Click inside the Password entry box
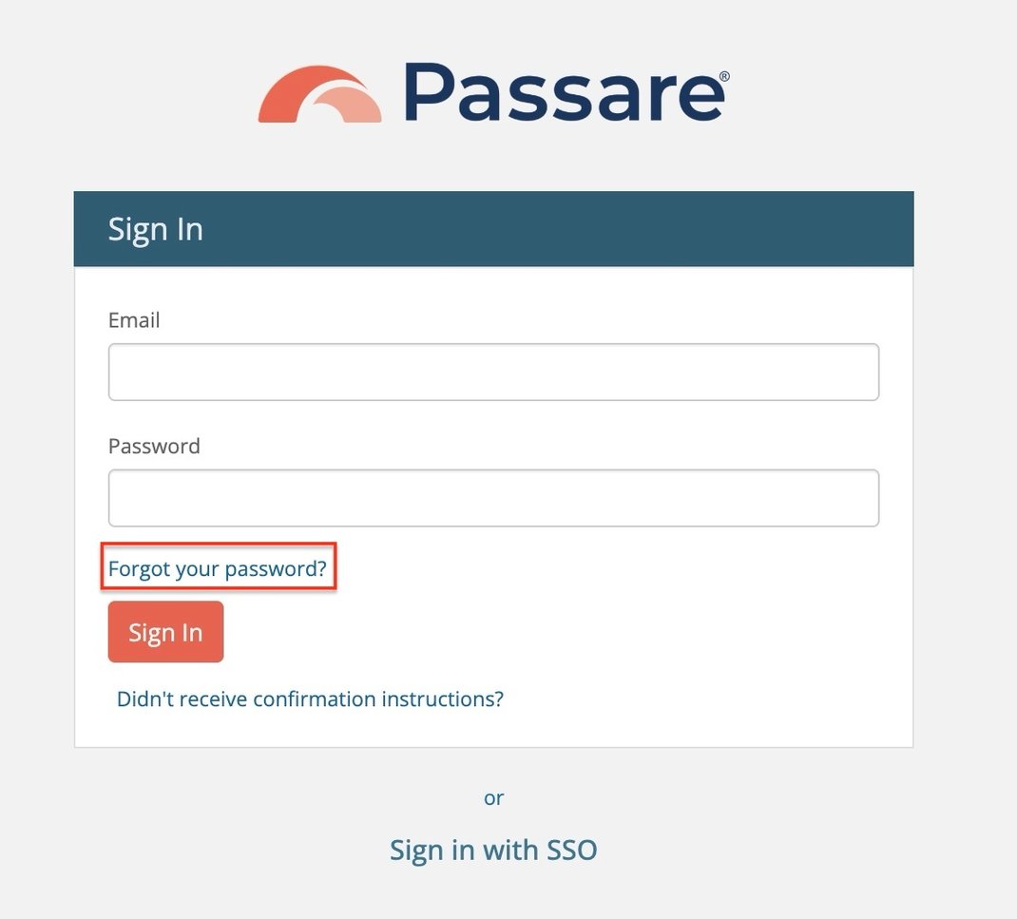The image size is (1017, 919). [492, 497]
